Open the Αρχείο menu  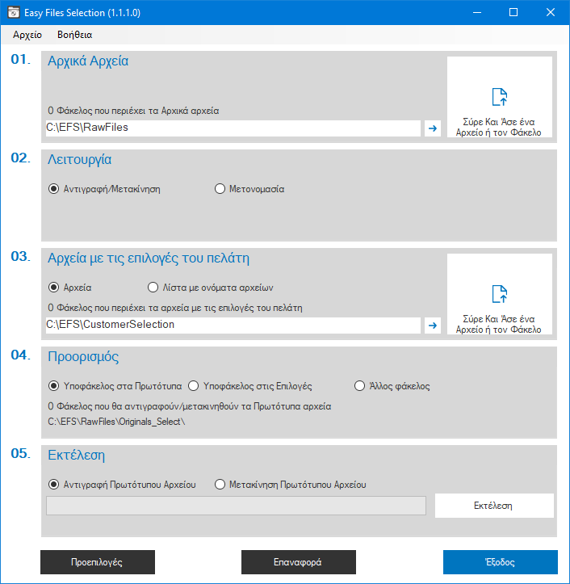[x=27, y=35]
